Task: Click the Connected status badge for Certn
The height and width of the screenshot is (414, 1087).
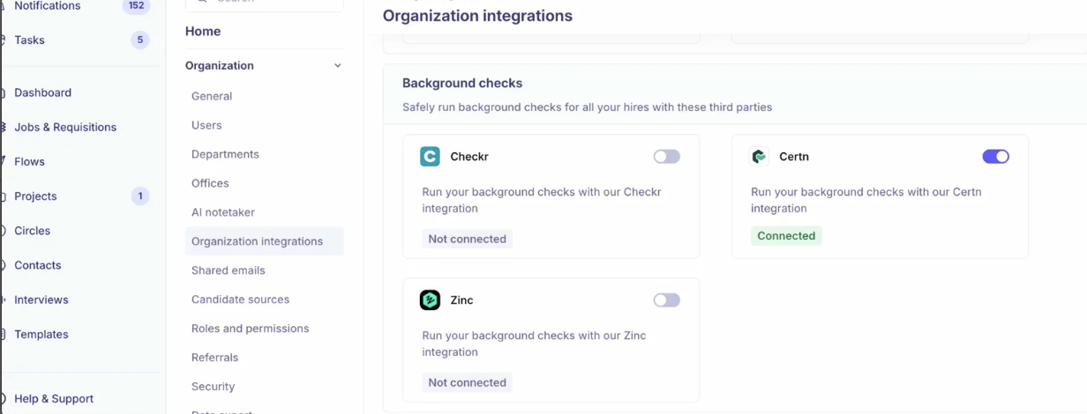Action: point(786,236)
